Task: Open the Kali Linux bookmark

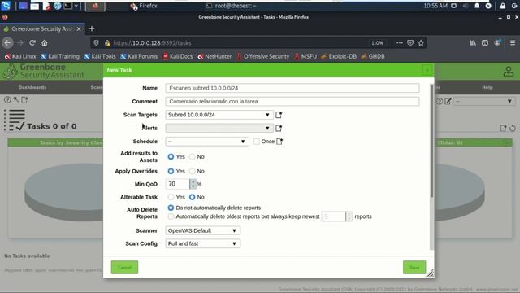Action: pyautogui.click(x=19, y=56)
